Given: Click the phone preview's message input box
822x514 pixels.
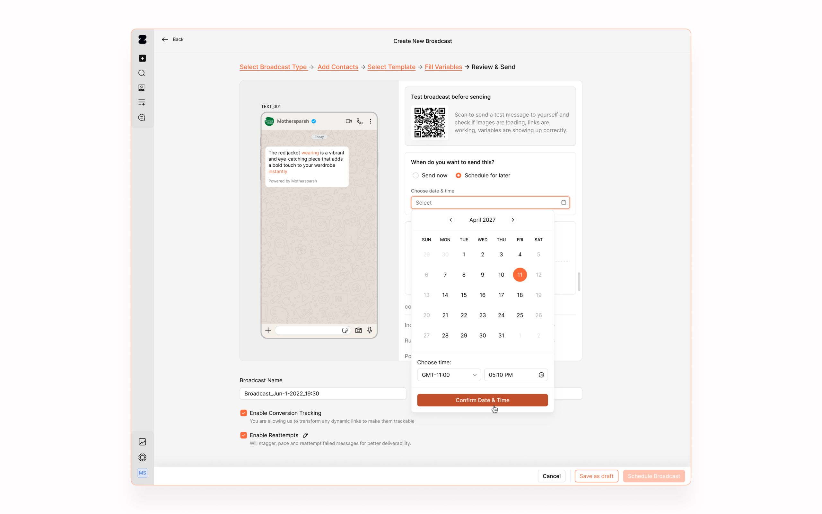Looking at the screenshot, I should coord(312,330).
